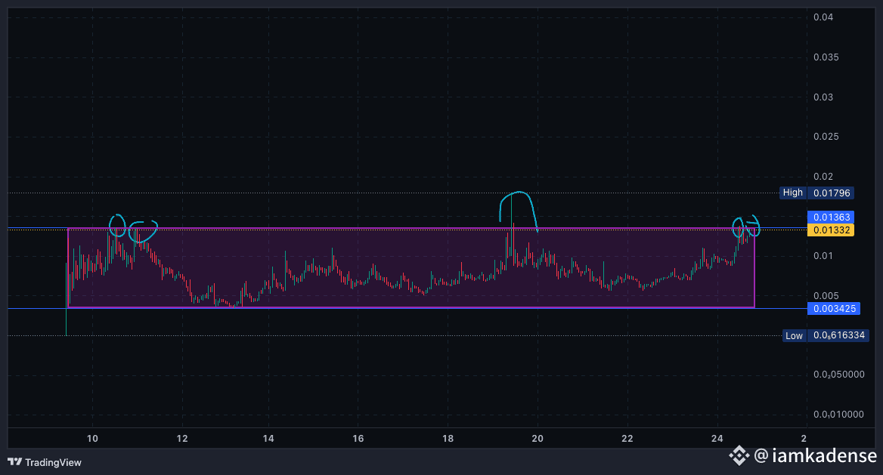Click date 10 on the time axis
Viewport: 883px width, 475px height.
(x=92, y=439)
